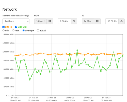Click the lowest green Bits Out data point
Image resolution: width=127 pixels, height=102 pixels.
pyautogui.click(x=30, y=80)
